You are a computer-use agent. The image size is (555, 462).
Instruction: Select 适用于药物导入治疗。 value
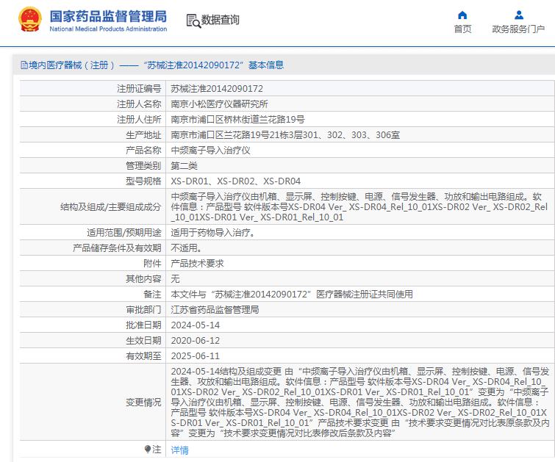click(x=212, y=232)
